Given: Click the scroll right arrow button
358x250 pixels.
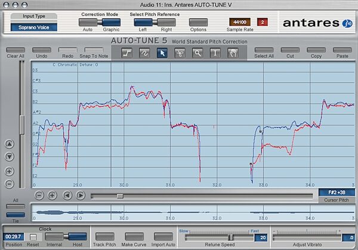Looking at the screenshot, I should coord(81,196).
